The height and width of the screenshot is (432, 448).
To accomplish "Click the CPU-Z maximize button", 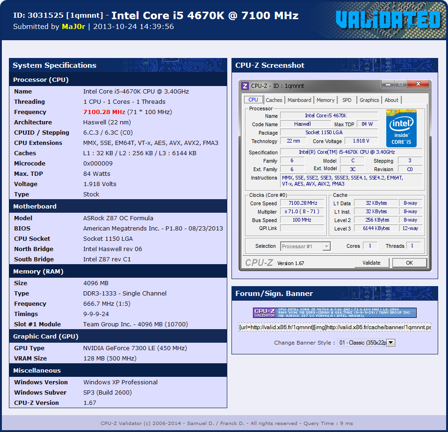I will point(401,84).
